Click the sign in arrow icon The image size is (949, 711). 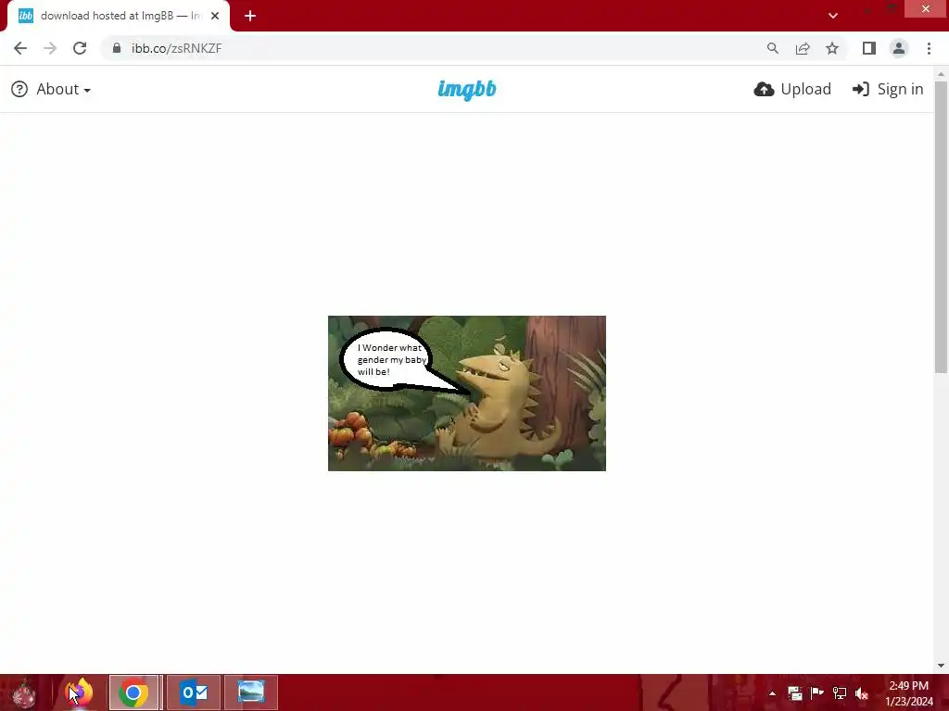click(861, 89)
